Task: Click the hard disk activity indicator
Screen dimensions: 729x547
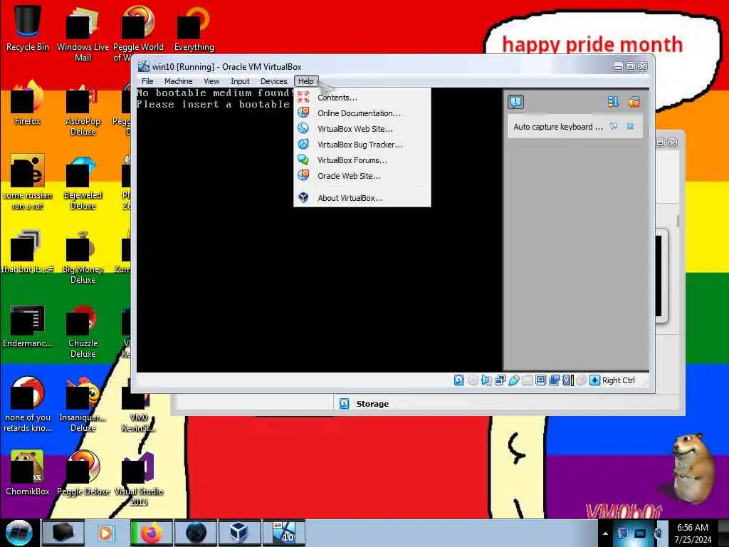Action: (458, 380)
